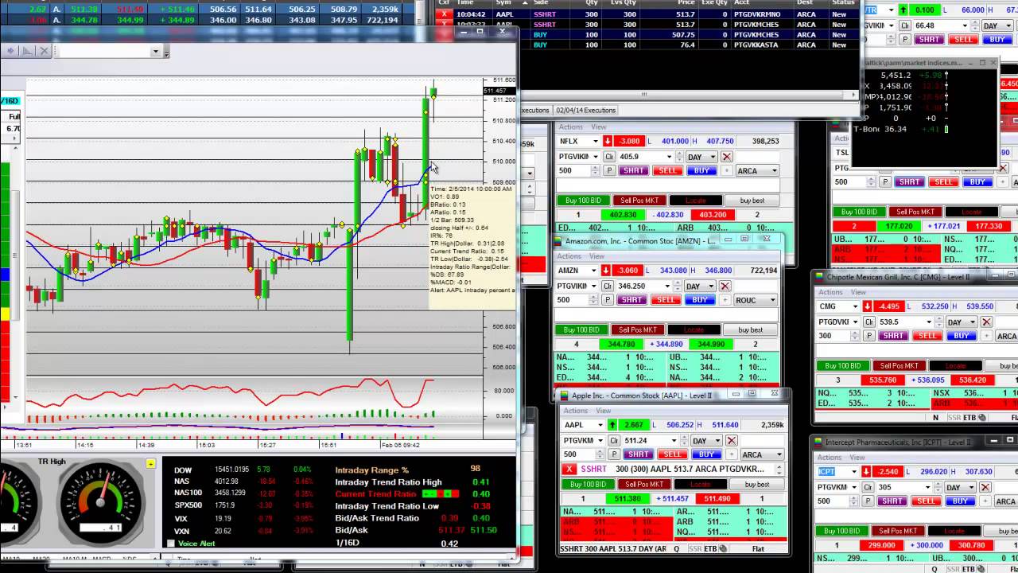The width and height of the screenshot is (1018, 573).
Task: Click the Clr button in NFLX window
Action: point(609,157)
